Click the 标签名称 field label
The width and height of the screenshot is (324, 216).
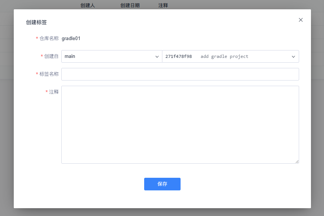tap(49, 74)
